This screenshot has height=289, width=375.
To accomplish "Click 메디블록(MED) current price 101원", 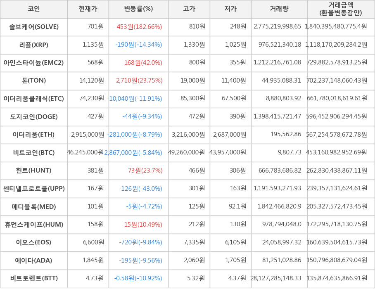I will [95, 206].
